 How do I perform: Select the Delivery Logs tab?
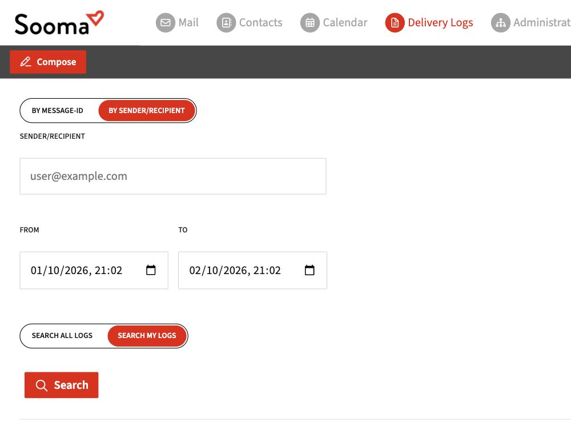click(429, 23)
